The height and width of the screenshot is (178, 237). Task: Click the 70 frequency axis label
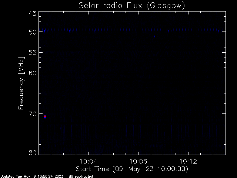[33, 114]
